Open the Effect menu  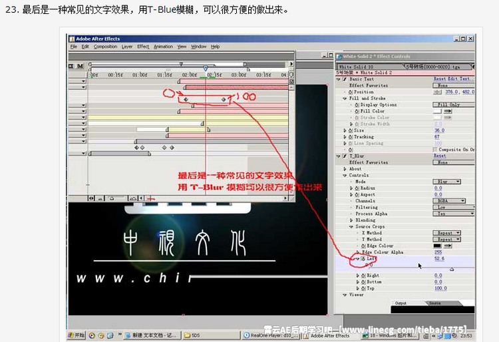coord(143,47)
